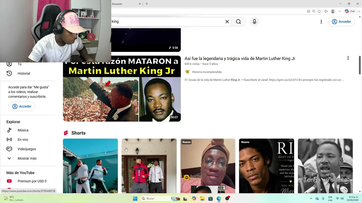This screenshot has height=203, width=362.
Task: Click the taskbar Buscar search box
Action: click(160, 198)
